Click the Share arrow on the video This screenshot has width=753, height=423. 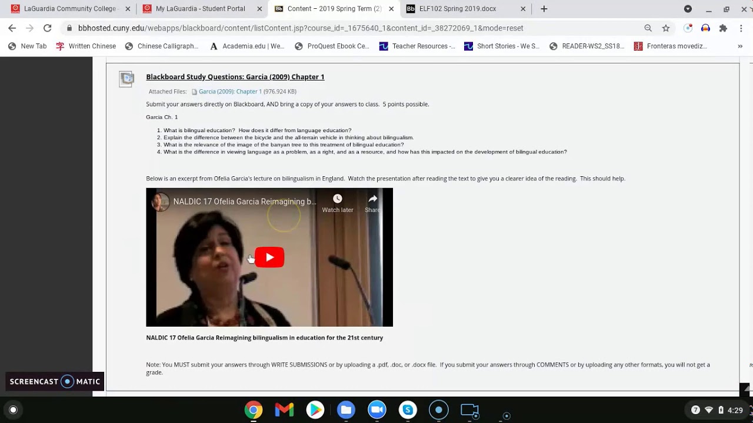(x=372, y=199)
